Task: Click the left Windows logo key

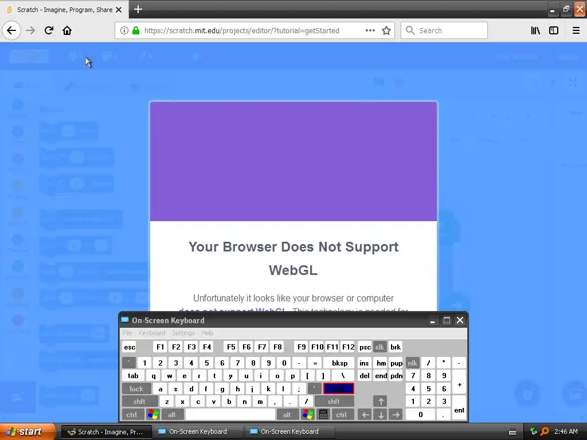Action: [153, 415]
